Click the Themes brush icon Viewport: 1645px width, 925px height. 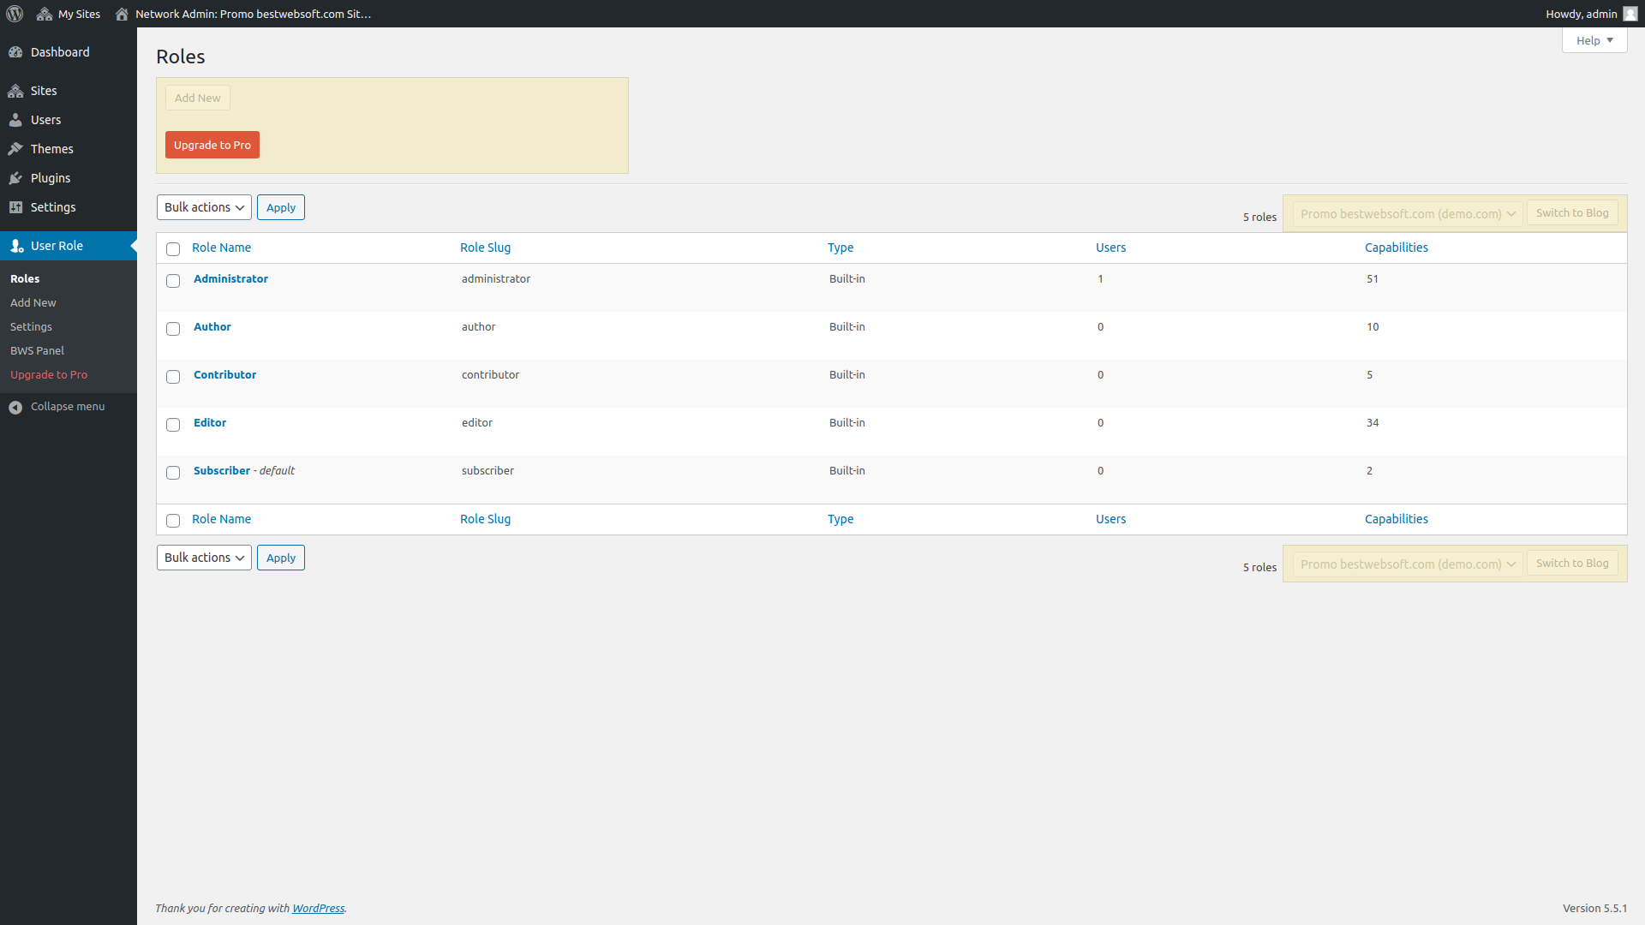(15, 149)
